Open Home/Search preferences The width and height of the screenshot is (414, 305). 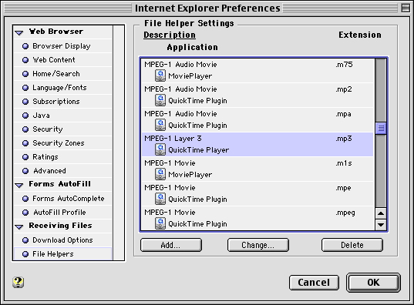(x=63, y=74)
